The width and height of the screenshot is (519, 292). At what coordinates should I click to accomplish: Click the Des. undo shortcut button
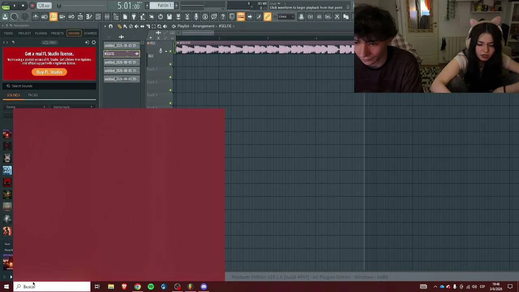click(x=328, y=17)
